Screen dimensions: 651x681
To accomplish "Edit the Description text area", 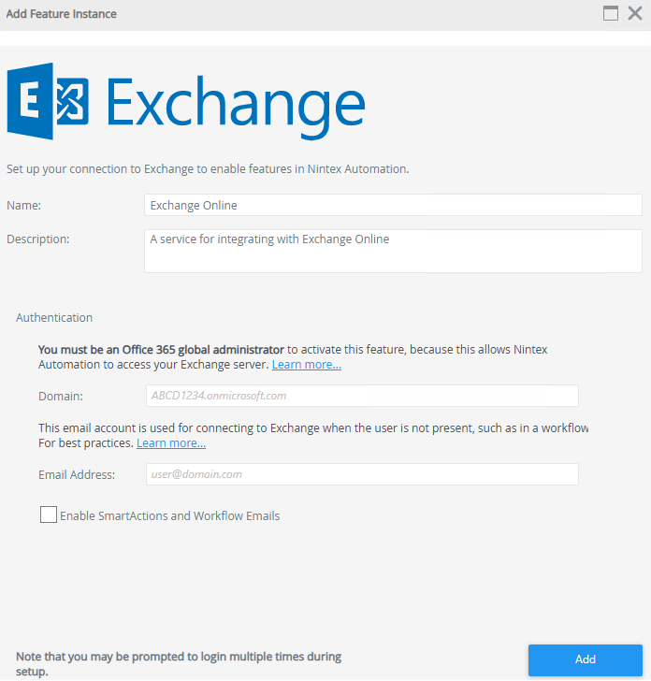I will tap(393, 251).
